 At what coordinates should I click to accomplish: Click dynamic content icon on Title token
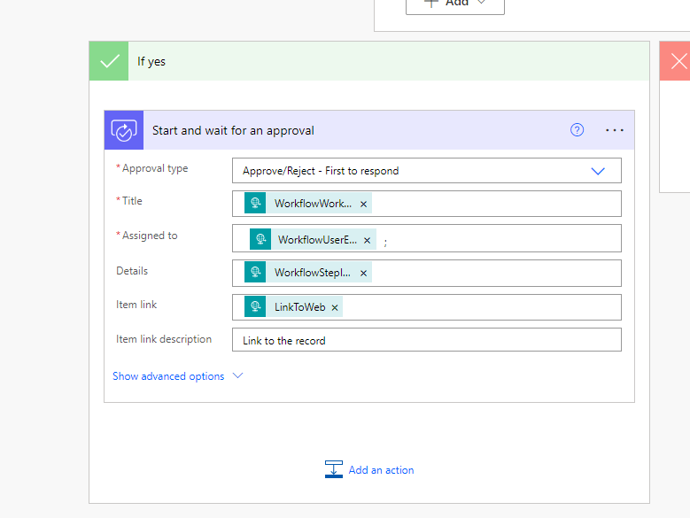(256, 204)
